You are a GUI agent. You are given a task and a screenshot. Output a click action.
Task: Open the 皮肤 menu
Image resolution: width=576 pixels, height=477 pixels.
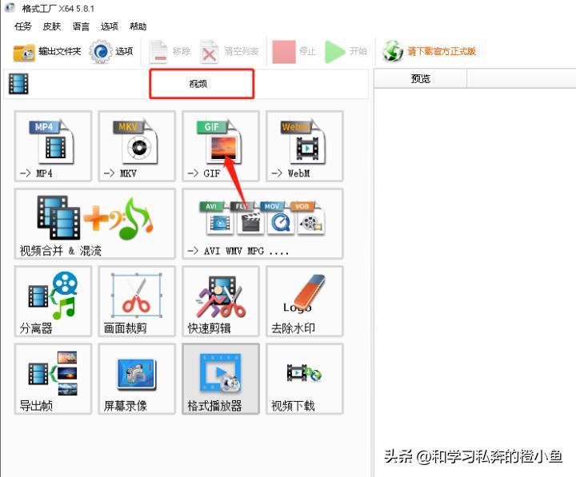click(52, 26)
